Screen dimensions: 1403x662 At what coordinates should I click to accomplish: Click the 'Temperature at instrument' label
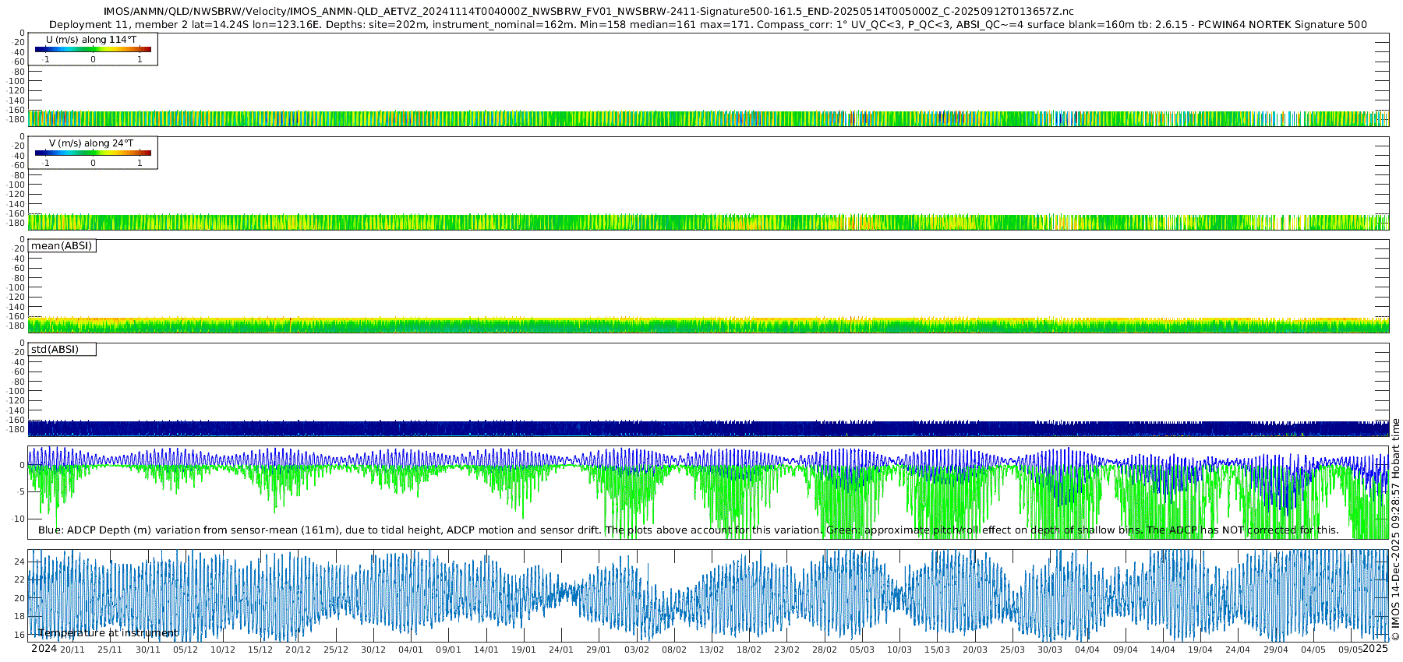click(108, 633)
